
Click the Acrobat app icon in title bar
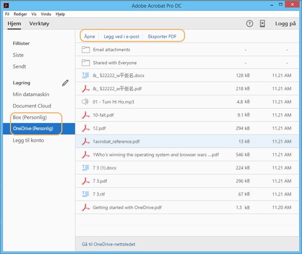(6, 5)
